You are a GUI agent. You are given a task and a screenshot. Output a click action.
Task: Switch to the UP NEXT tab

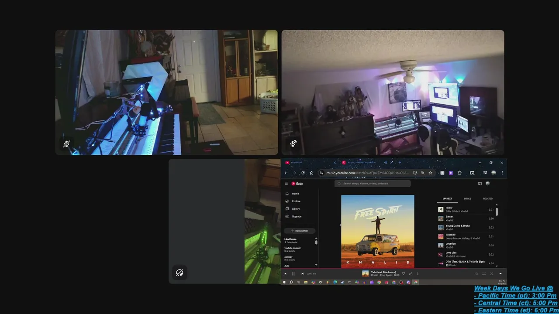pos(447,199)
